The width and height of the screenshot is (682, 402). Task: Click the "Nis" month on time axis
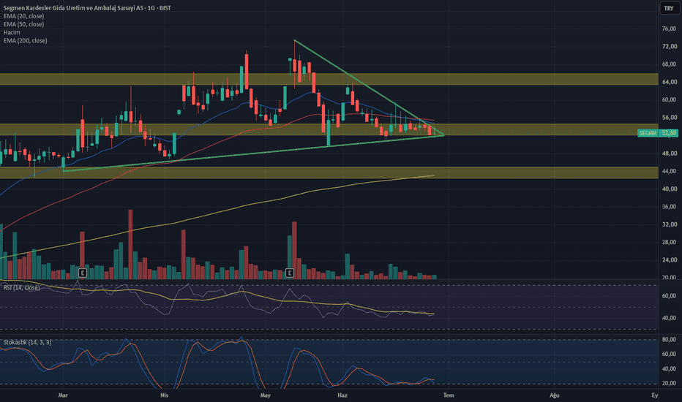pyautogui.click(x=164, y=395)
